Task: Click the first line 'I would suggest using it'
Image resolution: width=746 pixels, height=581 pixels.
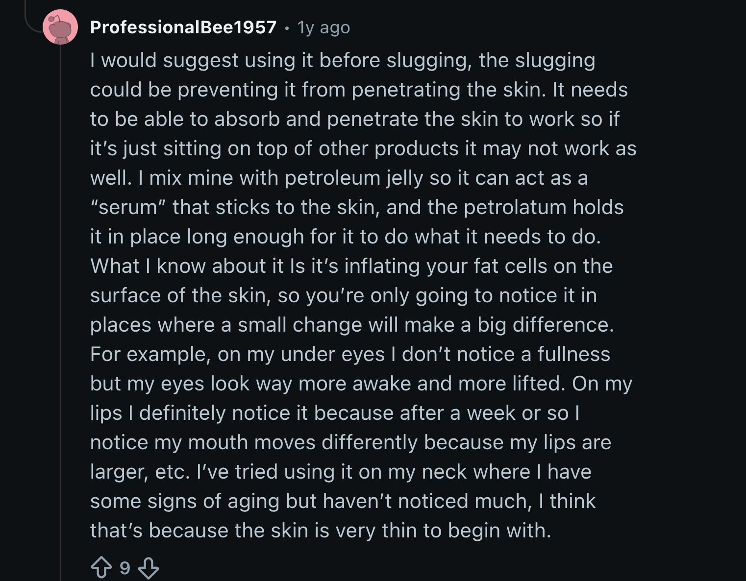Action: [x=201, y=61]
